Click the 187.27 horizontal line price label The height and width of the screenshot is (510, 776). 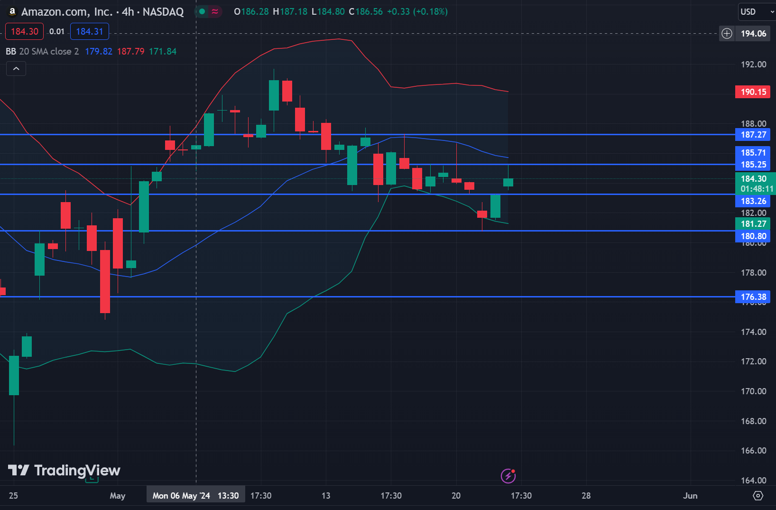753,135
